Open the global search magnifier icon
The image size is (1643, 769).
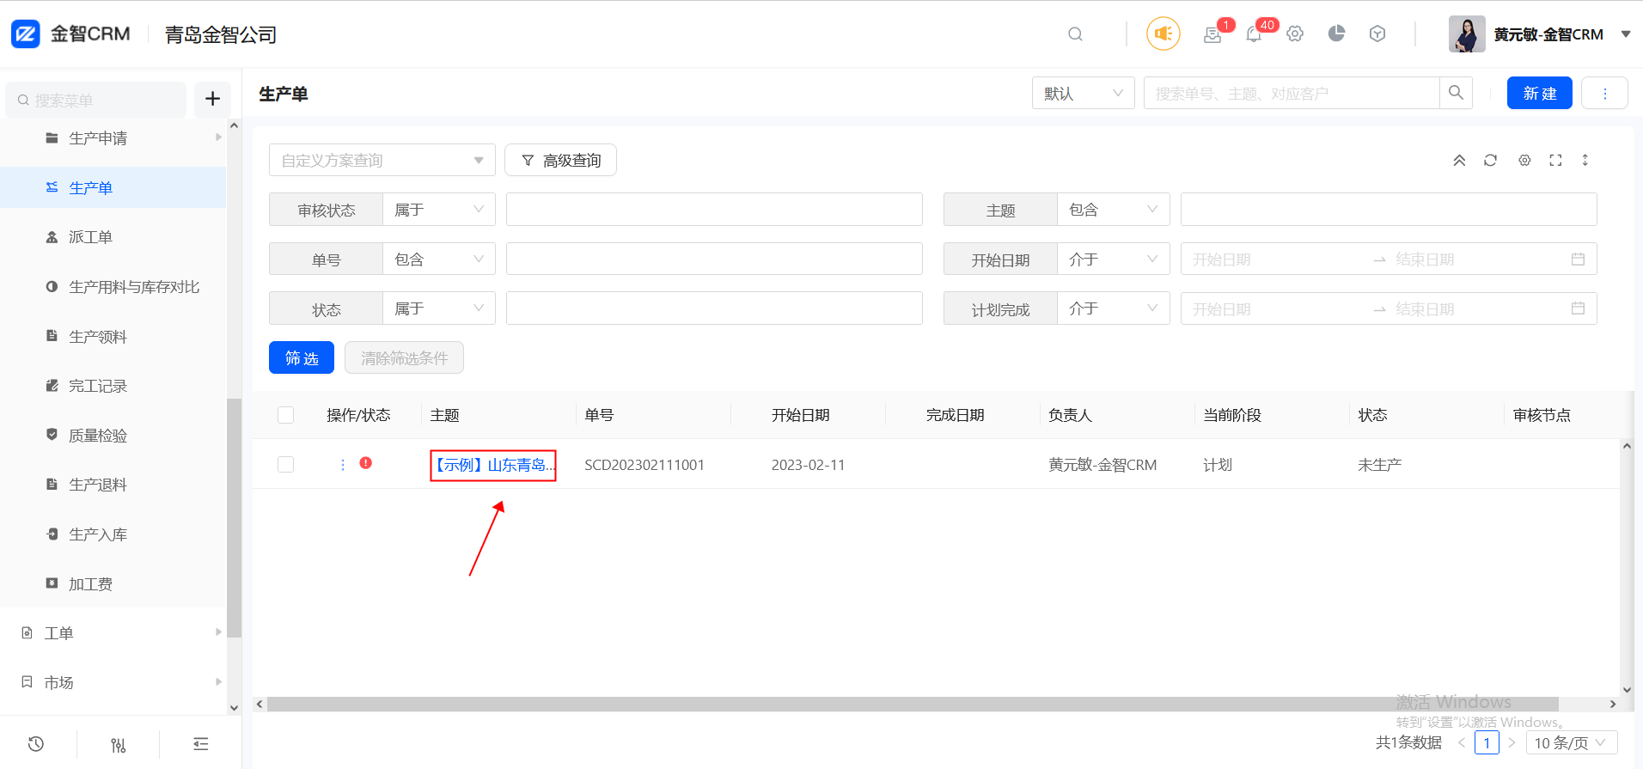tap(1075, 34)
